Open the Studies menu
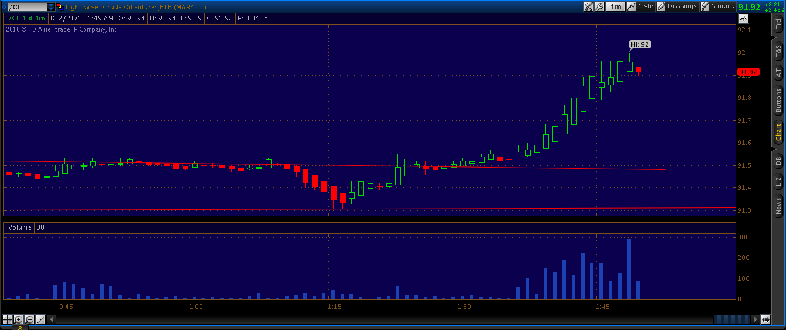 [718, 6]
